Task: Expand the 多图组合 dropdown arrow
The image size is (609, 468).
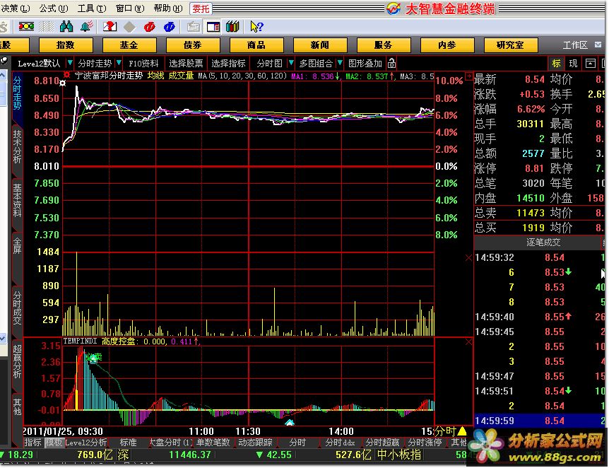Action: [x=340, y=63]
